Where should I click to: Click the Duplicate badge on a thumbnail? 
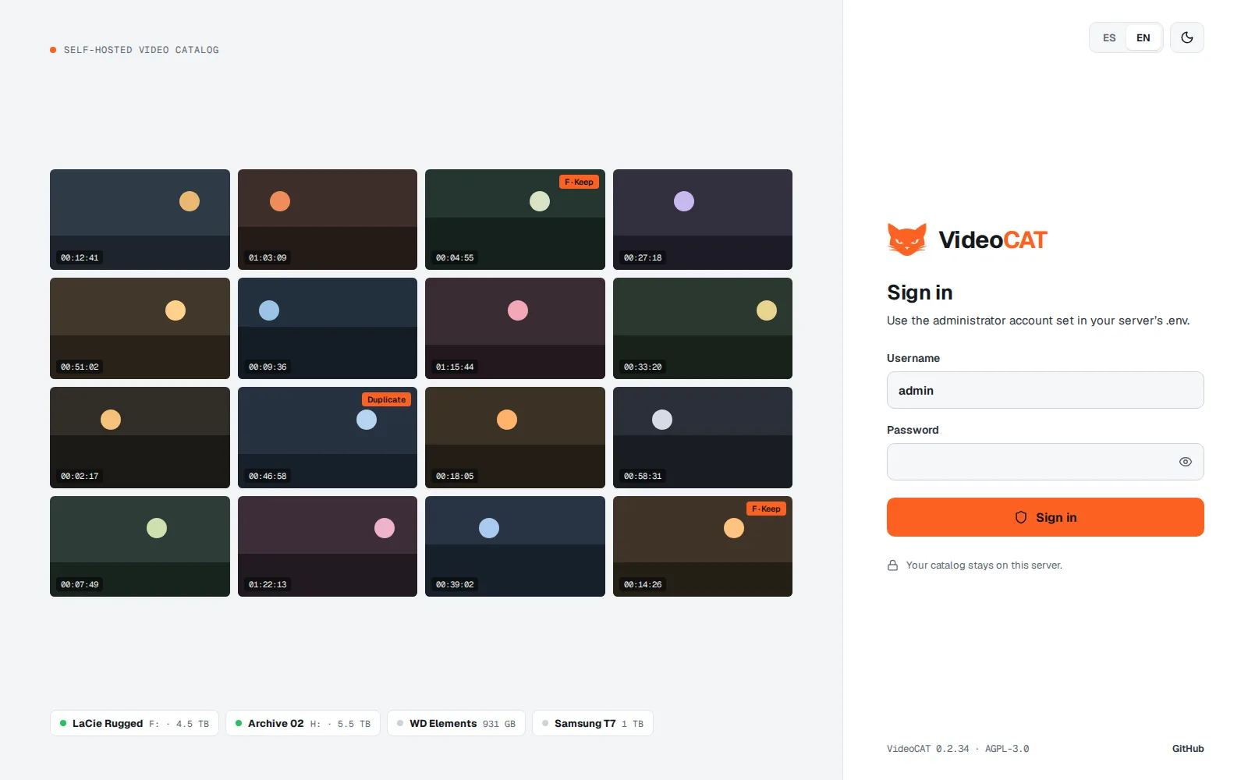tap(387, 399)
